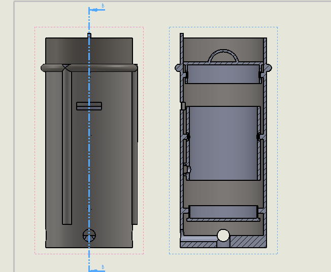Click the vertical rib on exterior view
This screenshot has height=272, width=331.
click(x=67, y=147)
